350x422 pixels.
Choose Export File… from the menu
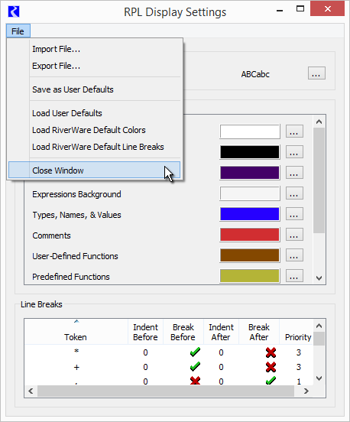(x=57, y=66)
